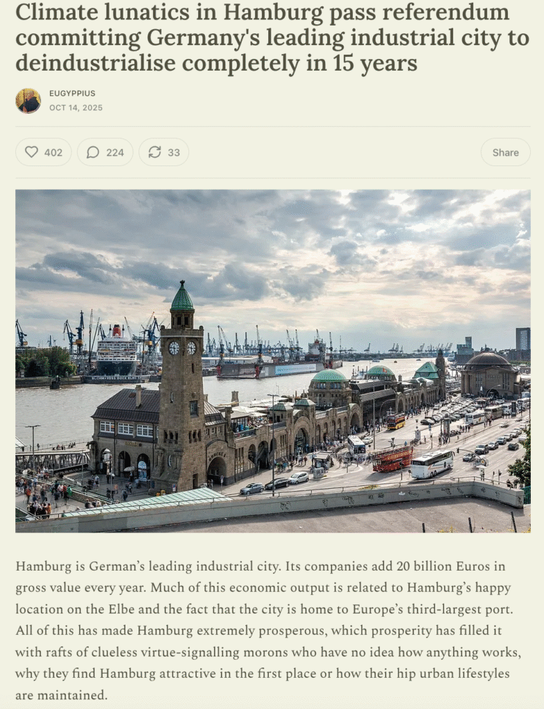Click the Oct 14, 2025 post date
This screenshot has width=544, height=709.
point(76,108)
